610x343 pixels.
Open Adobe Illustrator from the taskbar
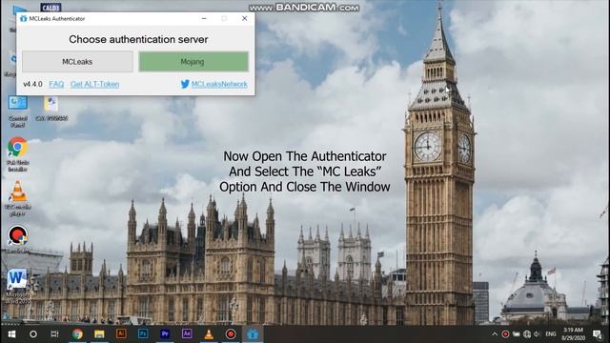121,334
